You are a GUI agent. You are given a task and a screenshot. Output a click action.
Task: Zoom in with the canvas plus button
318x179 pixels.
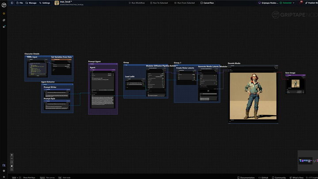[x=11, y=155]
